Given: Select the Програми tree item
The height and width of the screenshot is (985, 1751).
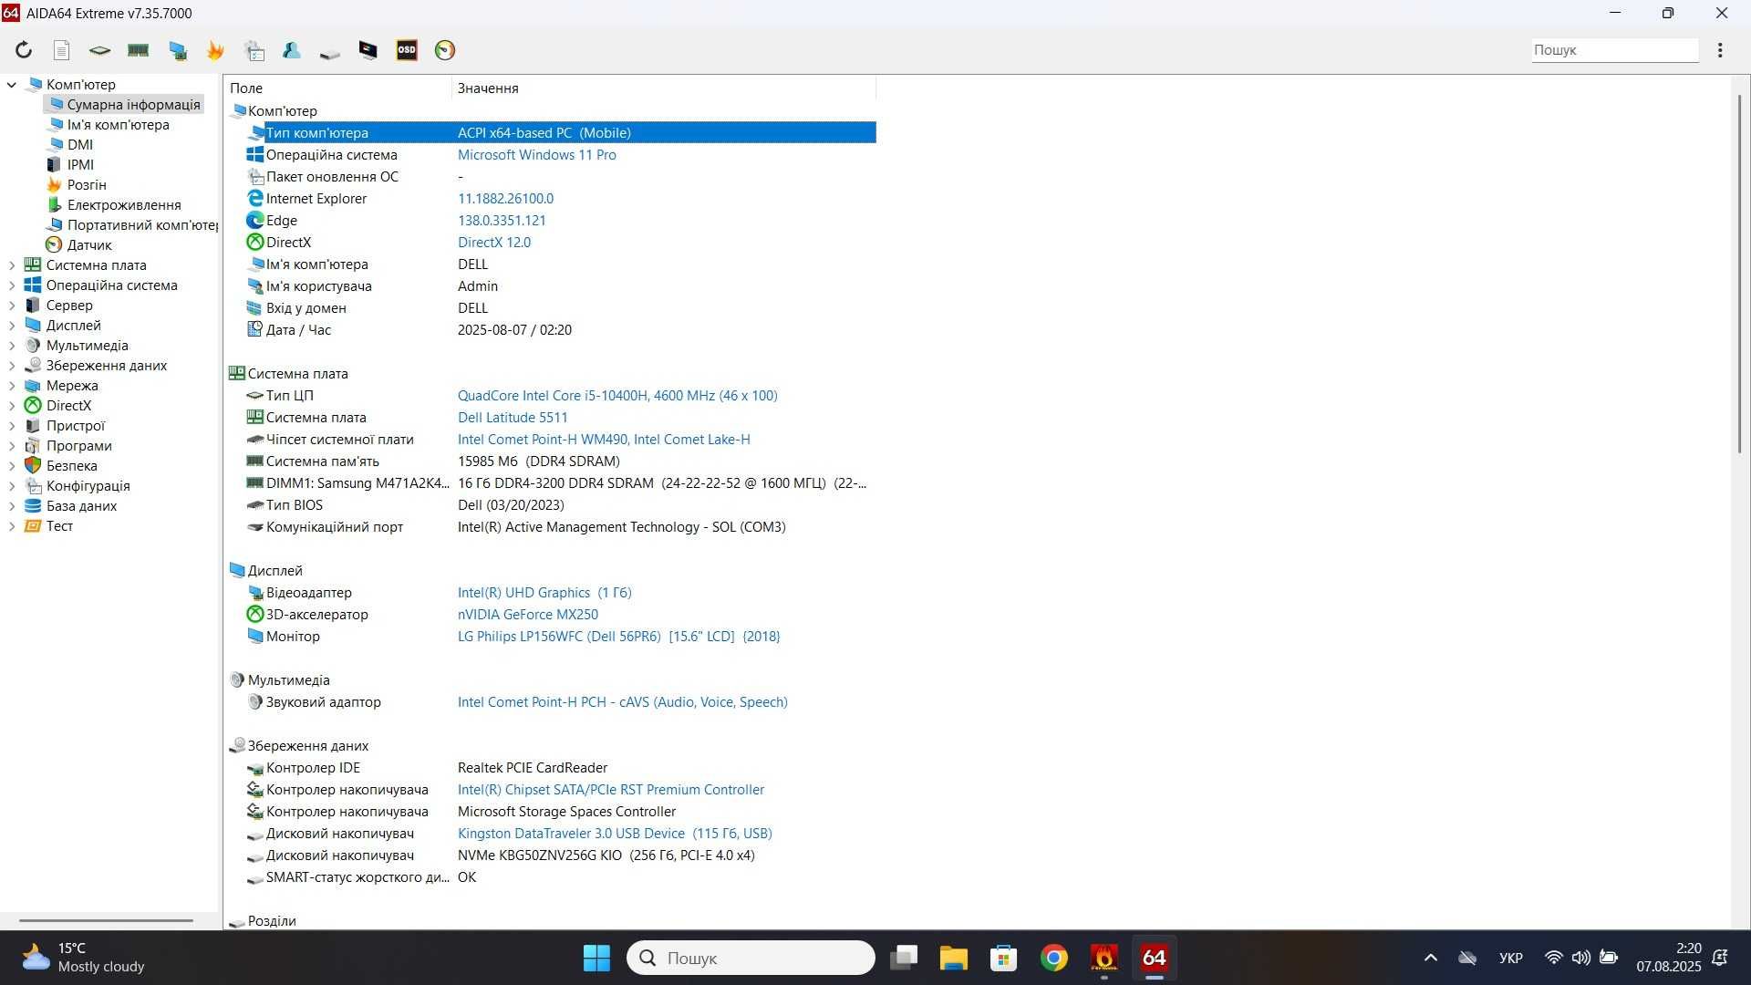Looking at the screenshot, I should (68, 446).
